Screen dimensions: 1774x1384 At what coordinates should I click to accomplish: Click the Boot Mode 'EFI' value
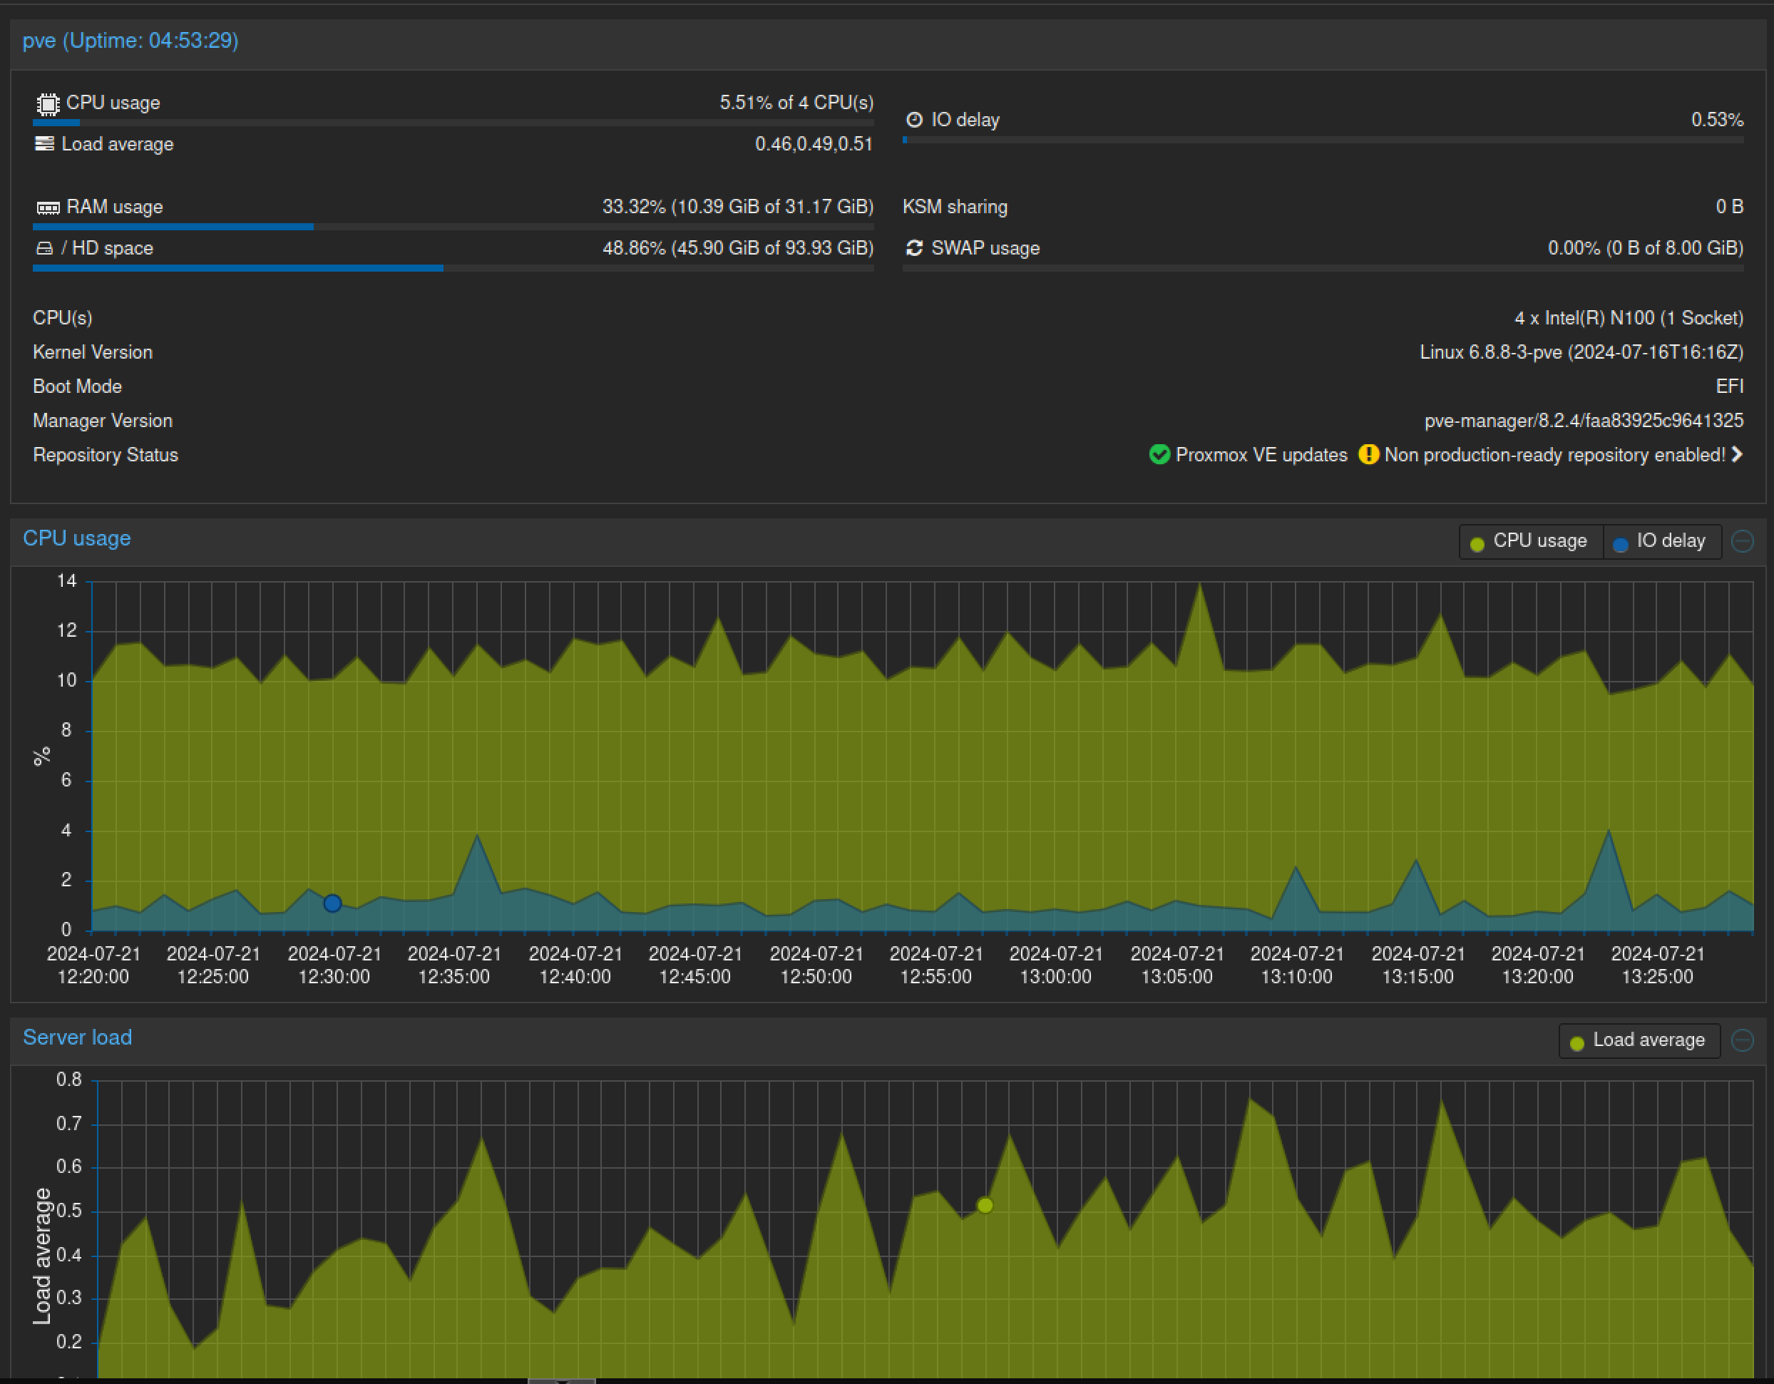1729,386
